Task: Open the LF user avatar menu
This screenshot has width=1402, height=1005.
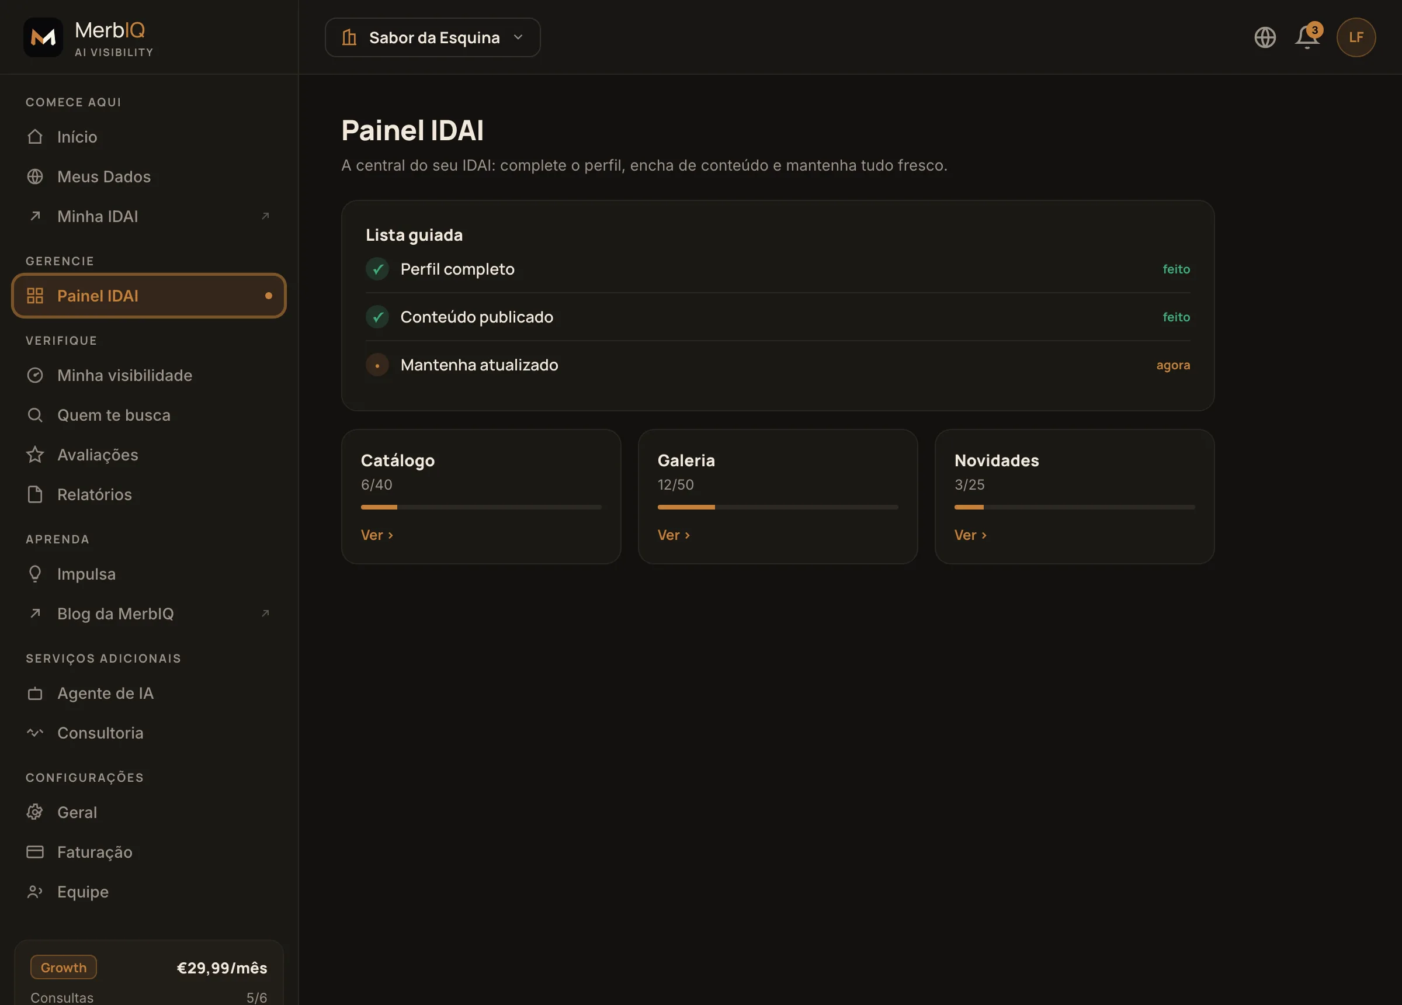Action: click(x=1356, y=37)
